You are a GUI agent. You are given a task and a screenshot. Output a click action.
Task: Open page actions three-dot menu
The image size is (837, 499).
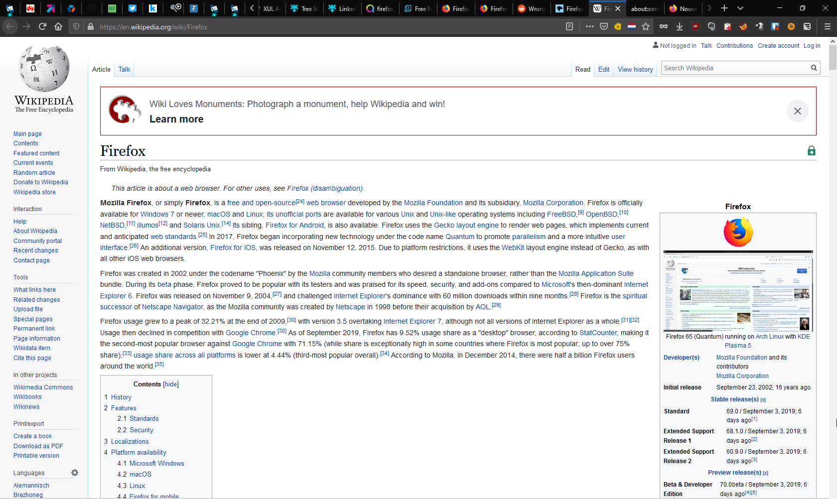(590, 26)
